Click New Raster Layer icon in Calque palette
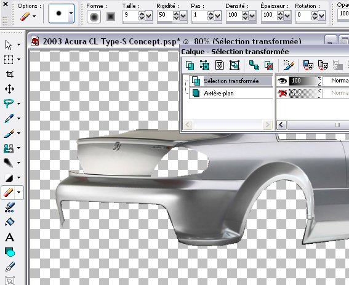Viewport: 349px width, 285px height. click(190, 65)
